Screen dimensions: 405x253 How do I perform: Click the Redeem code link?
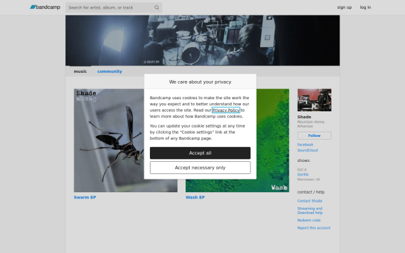pos(309,220)
